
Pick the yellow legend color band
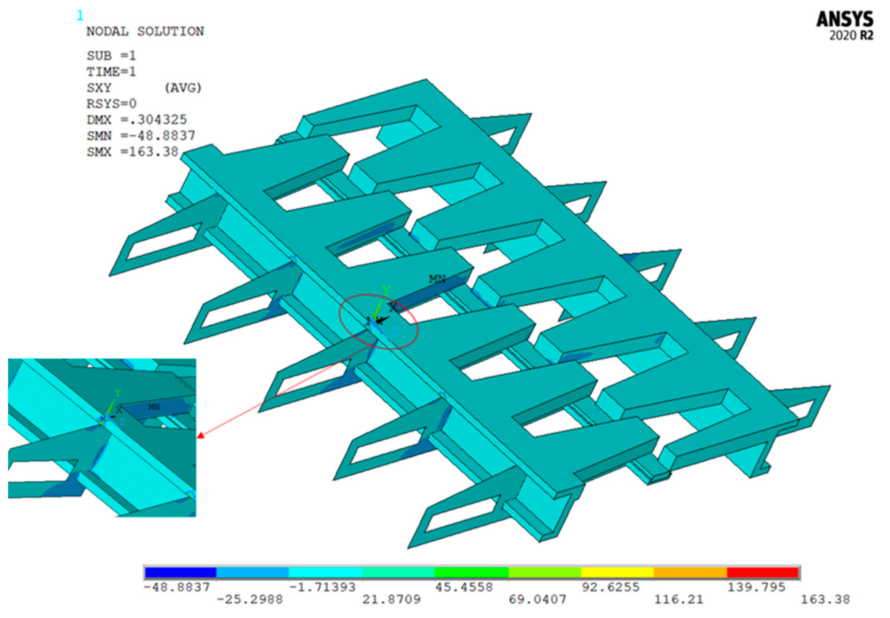point(617,572)
